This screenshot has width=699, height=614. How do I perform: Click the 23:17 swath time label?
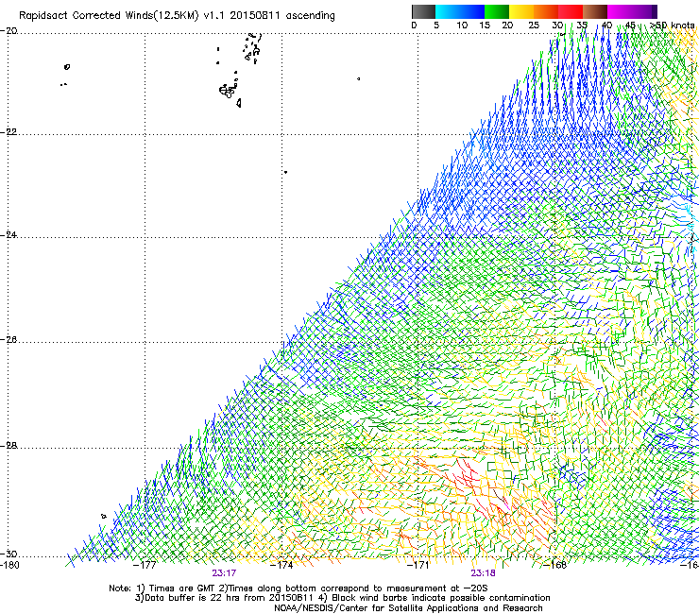tap(224, 573)
